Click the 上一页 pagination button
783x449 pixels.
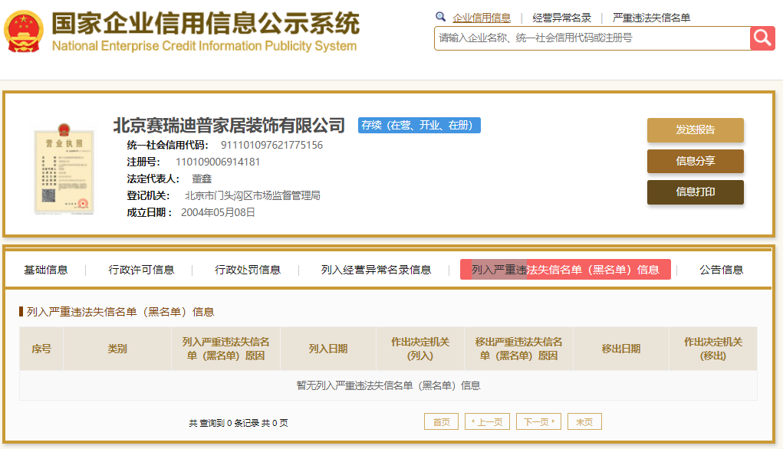click(488, 421)
